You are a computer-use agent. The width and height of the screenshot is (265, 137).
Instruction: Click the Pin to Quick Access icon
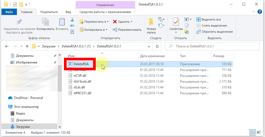coord(19,22)
